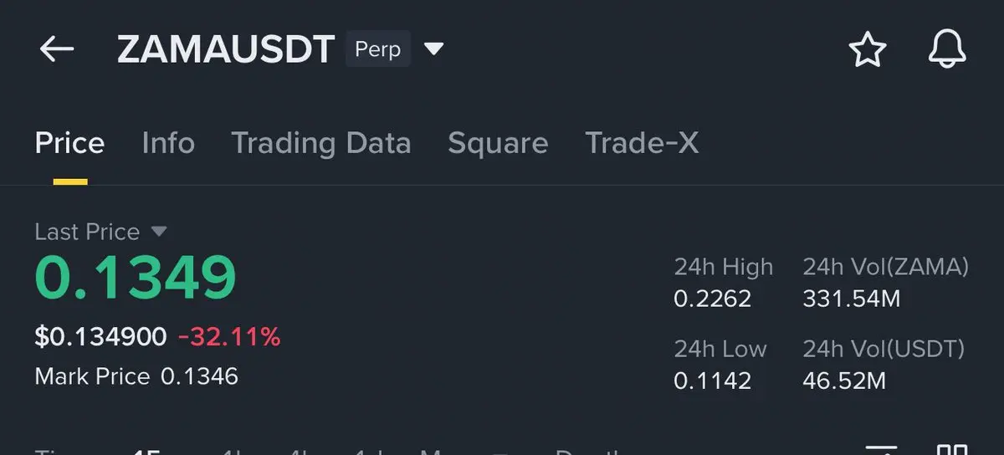Tap the green 0.1349 last price

tap(136, 278)
